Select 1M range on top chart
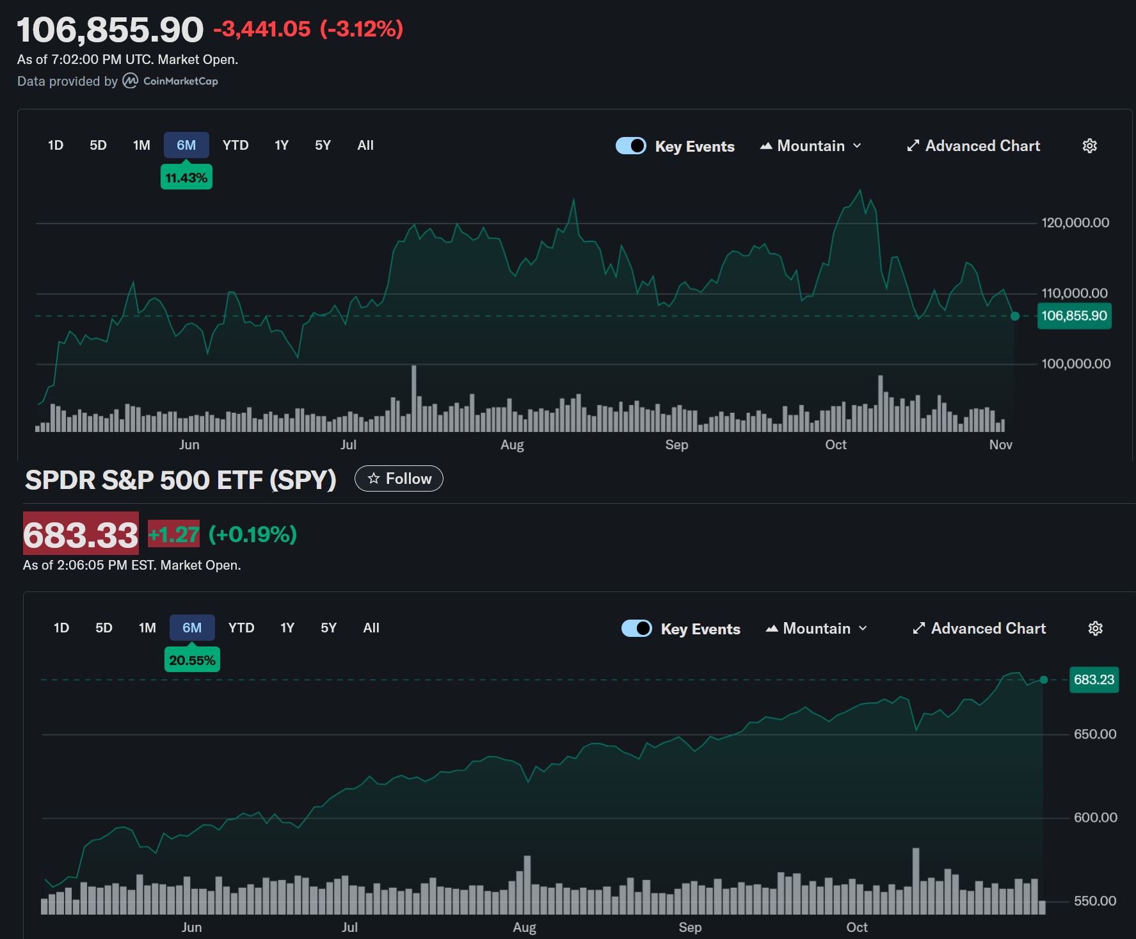The image size is (1136, 939). [x=141, y=145]
